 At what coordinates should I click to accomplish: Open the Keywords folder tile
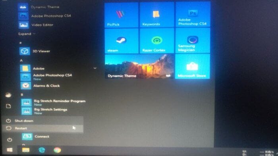click(x=157, y=15)
